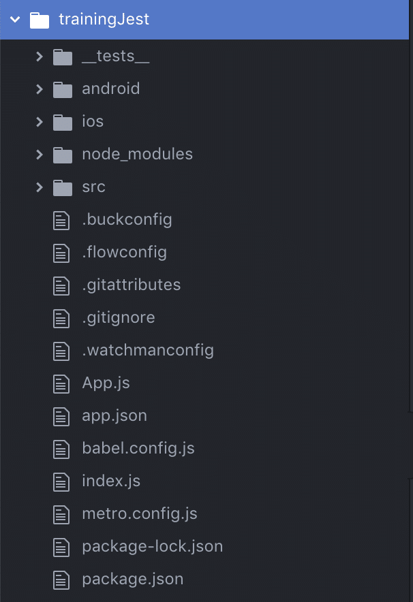The width and height of the screenshot is (413, 602).
Task: Open the app.json file
Action: coord(114,416)
